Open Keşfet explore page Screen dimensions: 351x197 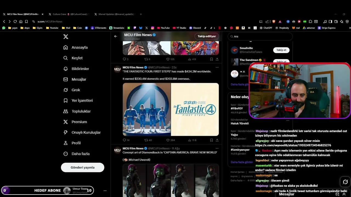click(x=73, y=58)
